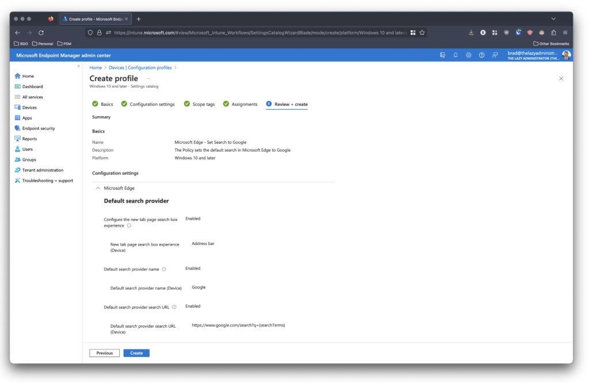Open the list all tabs dropdown
The width and height of the screenshot is (589, 383).
coord(553,19)
